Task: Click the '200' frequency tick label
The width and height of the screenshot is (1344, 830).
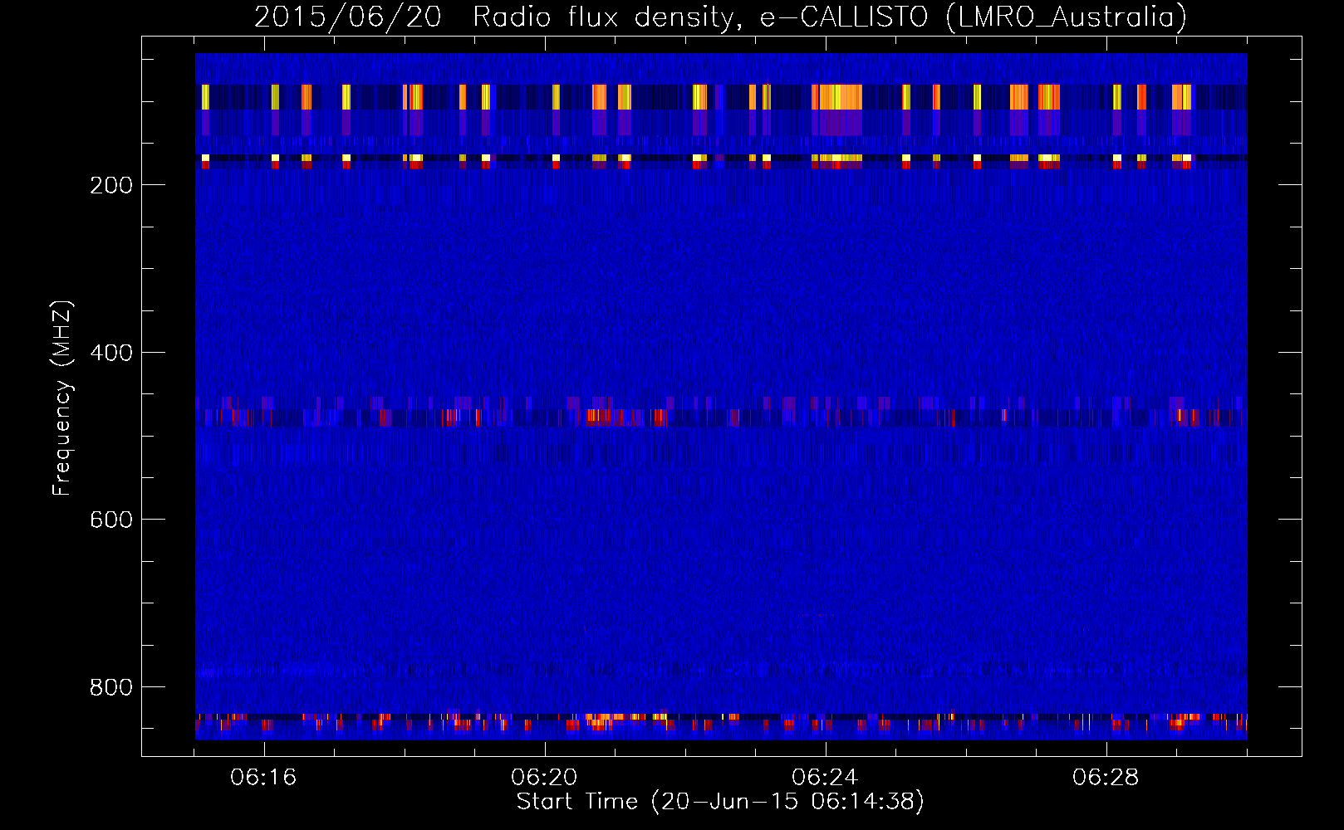Action: [x=111, y=185]
